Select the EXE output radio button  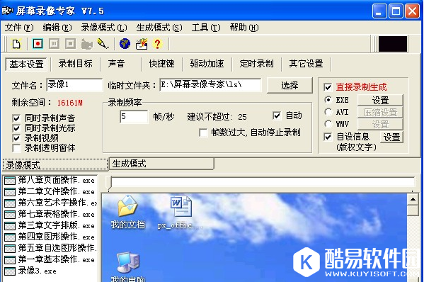coord(328,100)
